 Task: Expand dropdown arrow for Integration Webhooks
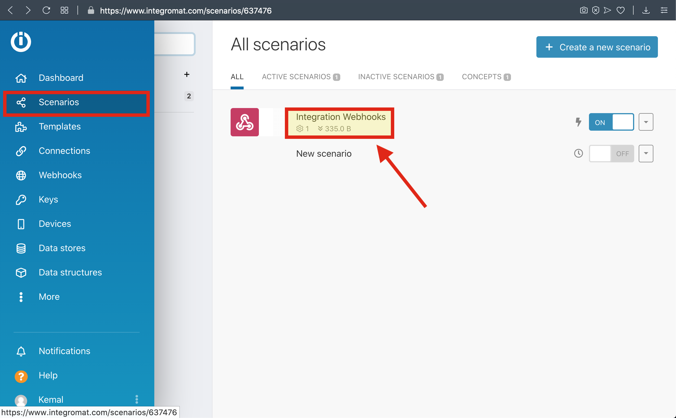click(646, 122)
